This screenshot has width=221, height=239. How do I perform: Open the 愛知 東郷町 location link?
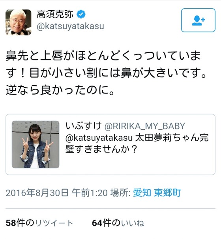pyautogui.click(x=157, y=193)
